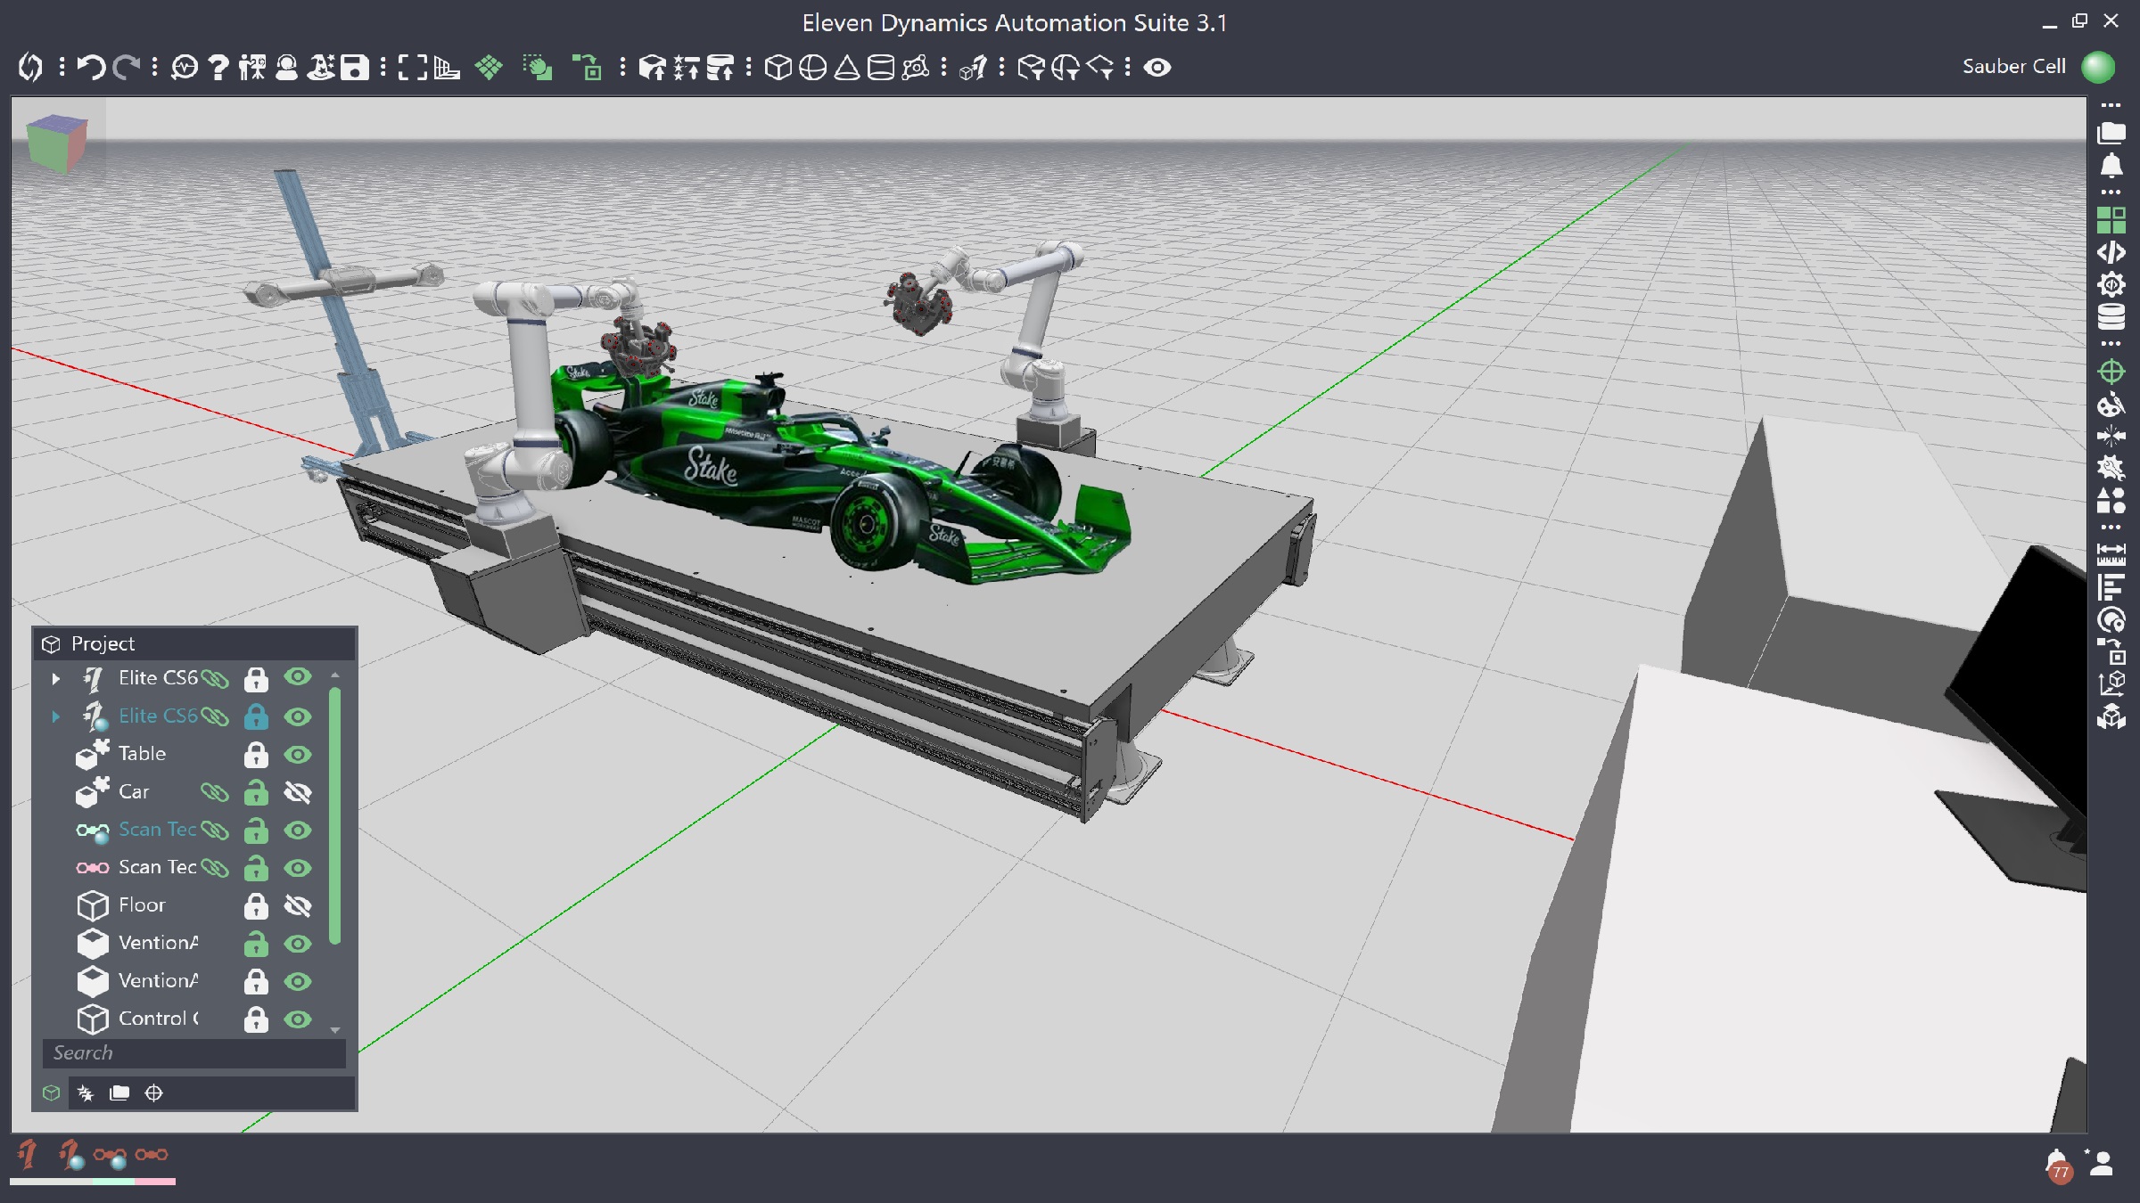Open the wizard hat tool
The height and width of the screenshot is (1203, 2140).
coord(320,68)
